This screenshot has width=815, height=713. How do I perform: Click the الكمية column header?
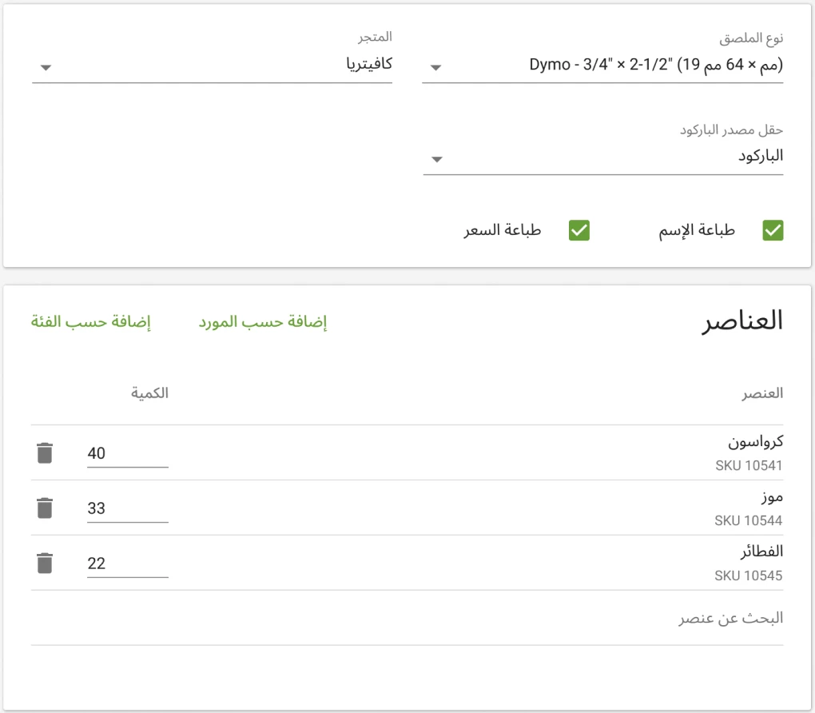(149, 392)
